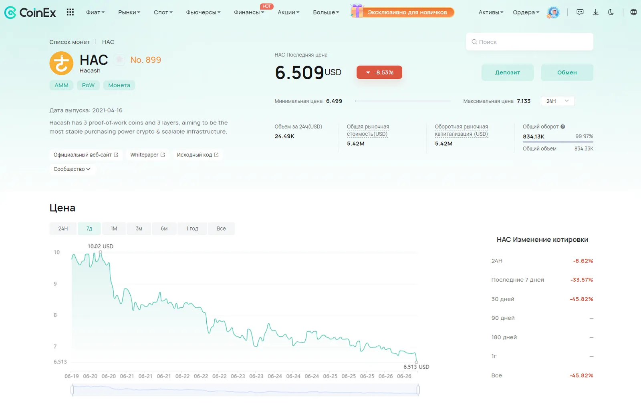641x409 pixels.
Task: Click right handle of chart range slider
Action: (x=418, y=390)
